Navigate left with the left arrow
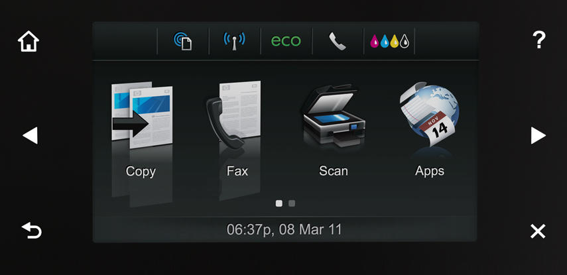This screenshot has width=567, height=275. click(30, 136)
